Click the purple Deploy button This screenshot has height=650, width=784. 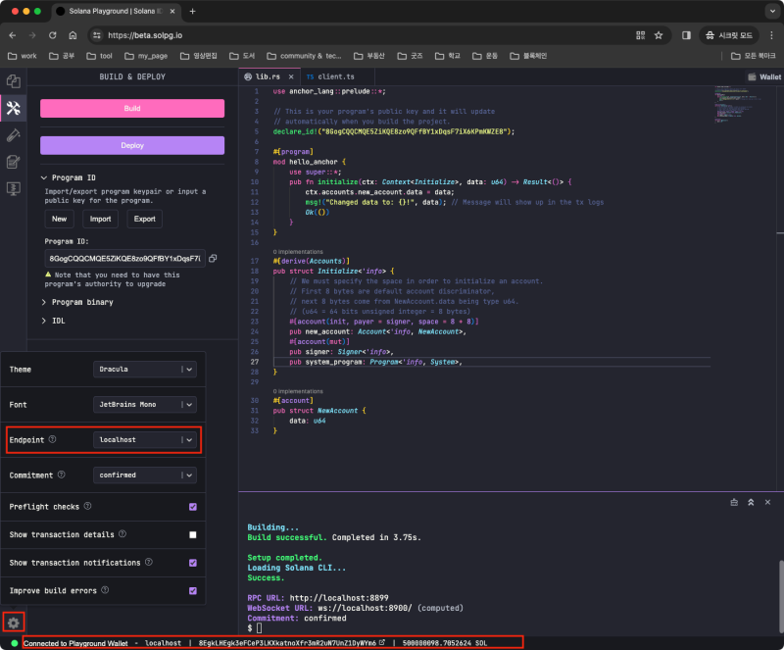(132, 145)
